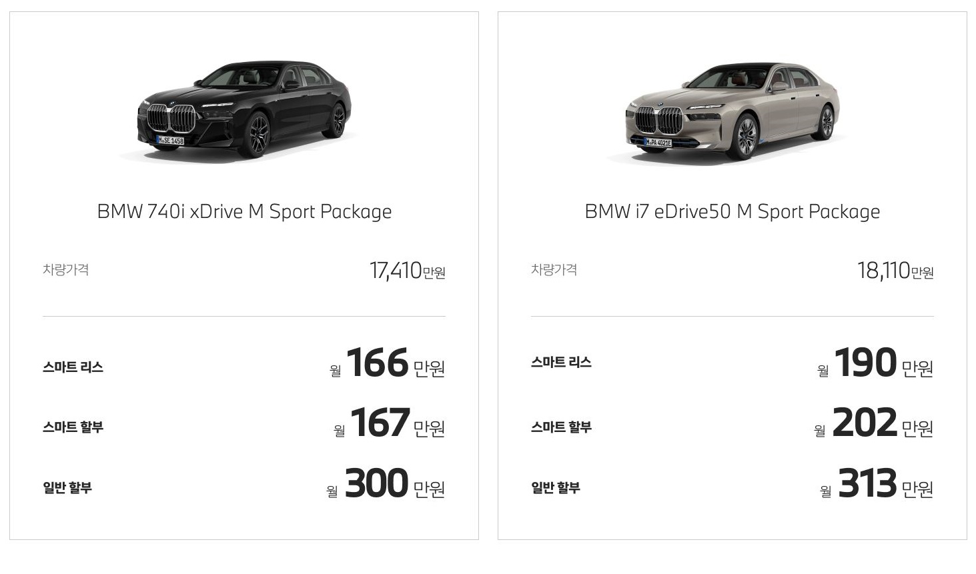The height and width of the screenshot is (574, 976).
Task: Click the 월 190만원 smart lease price
Action: pyautogui.click(x=875, y=365)
